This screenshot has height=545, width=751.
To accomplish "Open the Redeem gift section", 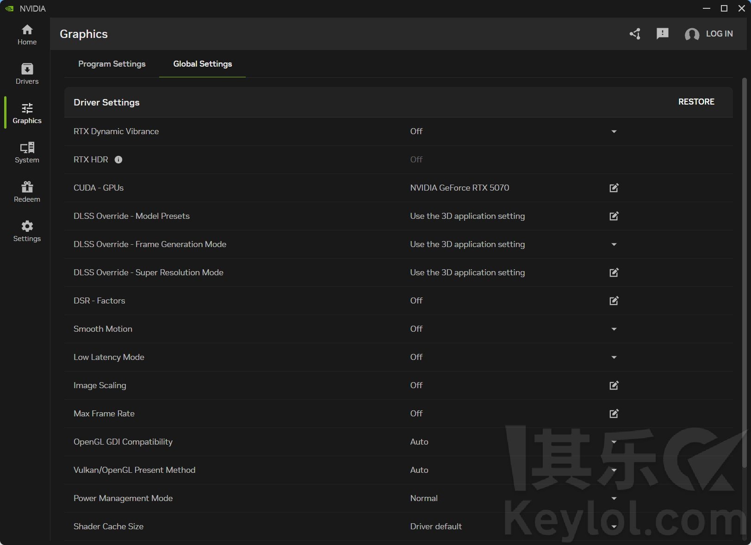I will pos(27,192).
